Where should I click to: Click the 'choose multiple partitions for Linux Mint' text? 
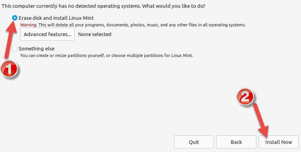[152, 55]
